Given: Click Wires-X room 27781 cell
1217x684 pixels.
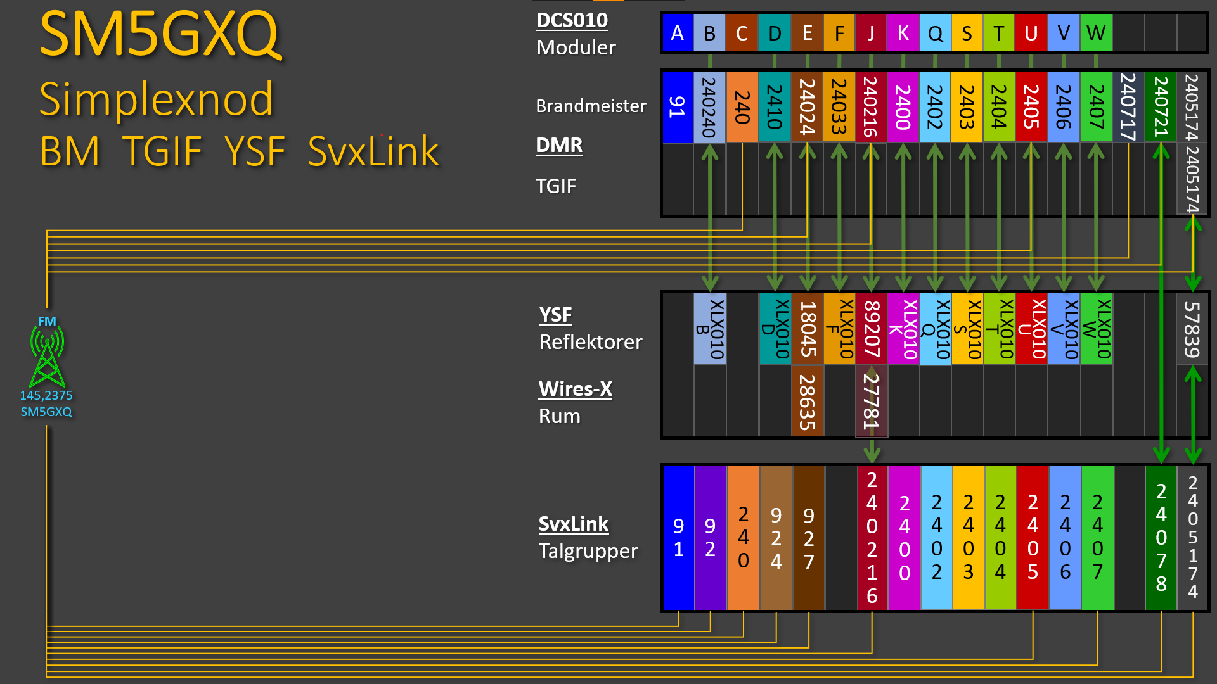Looking at the screenshot, I should [872, 401].
